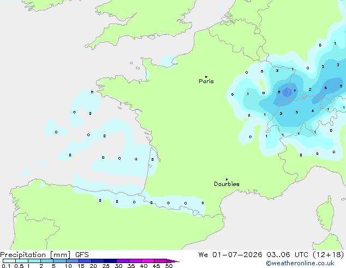346x268 pixels.
Task: Select the legend swatch between 2 and 5
Action: click(47, 261)
